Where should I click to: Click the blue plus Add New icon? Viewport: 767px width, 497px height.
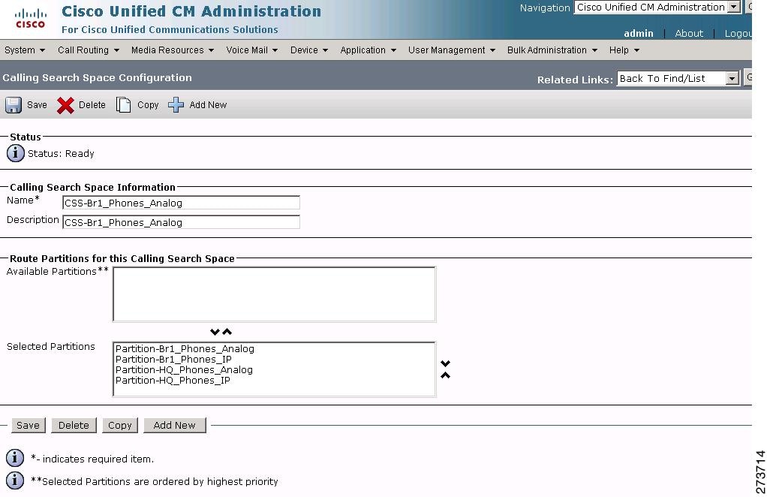click(x=176, y=104)
